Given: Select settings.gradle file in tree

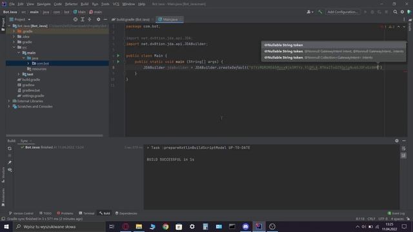Looking at the screenshot, I should [x=33, y=96].
